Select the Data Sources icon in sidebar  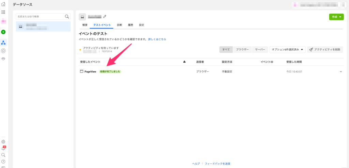click(x=3, y=43)
